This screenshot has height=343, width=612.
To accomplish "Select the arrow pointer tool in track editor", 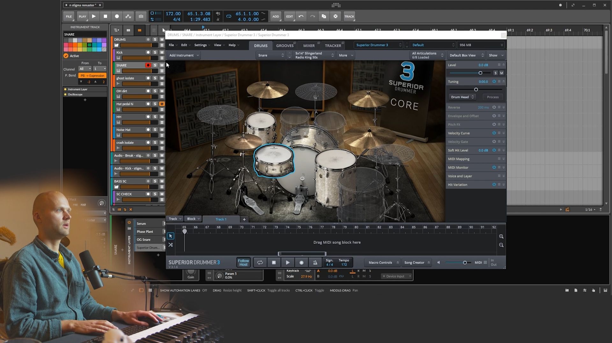I will [x=171, y=236].
